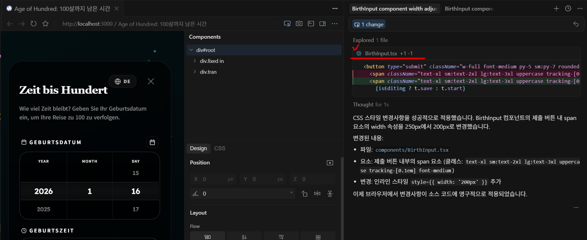Open browser toolbar more options menu
The height and width of the screenshot is (240, 587).
tap(335, 24)
